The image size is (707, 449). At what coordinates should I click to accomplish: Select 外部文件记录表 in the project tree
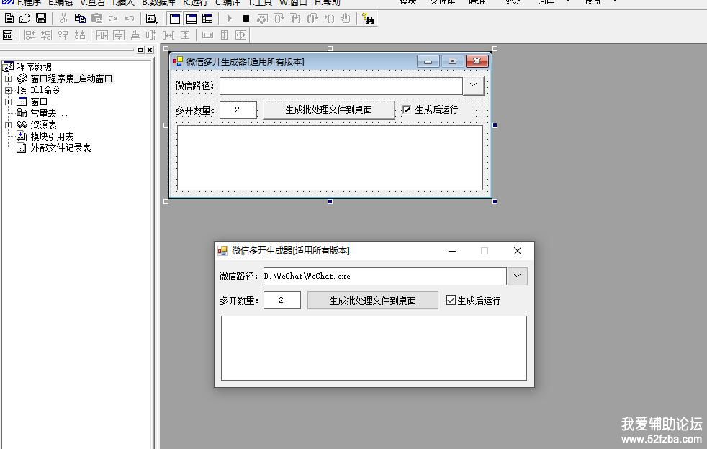coord(60,148)
